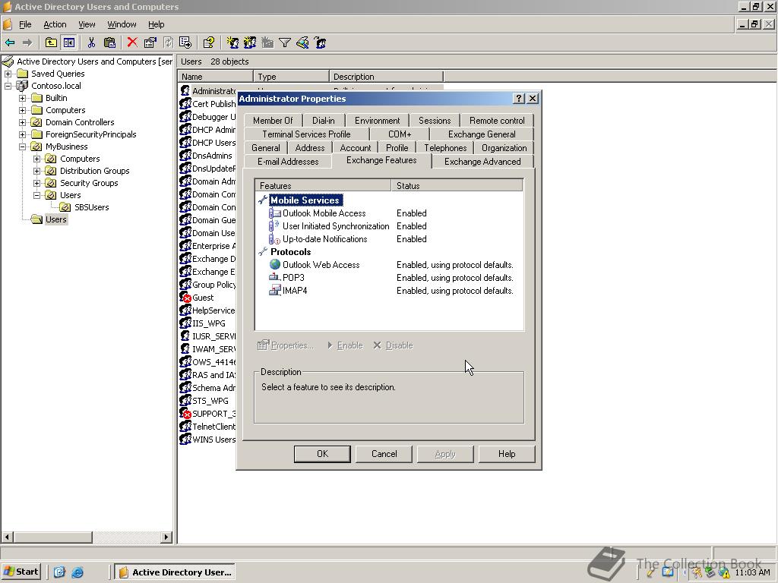Collapse the MyBusiness organizational unit
The width and height of the screenshot is (778, 583).
click(x=22, y=147)
